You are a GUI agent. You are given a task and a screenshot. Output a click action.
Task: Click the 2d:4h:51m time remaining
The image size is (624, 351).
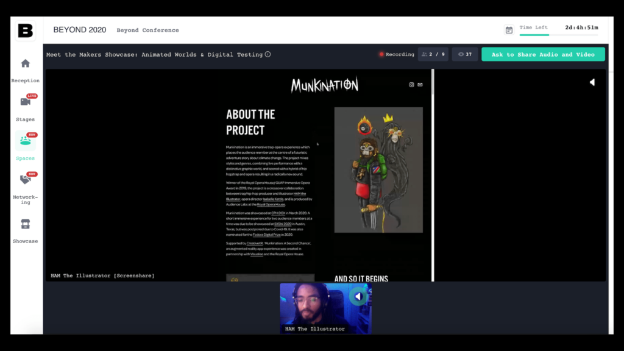581,27
